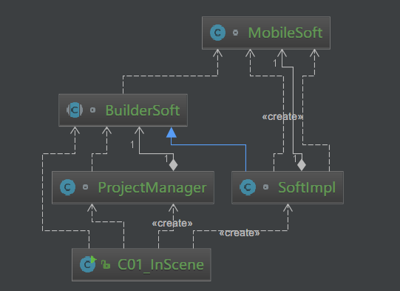
Task: Click the «create» label under ProjectManager
Action: click(172, 224)
